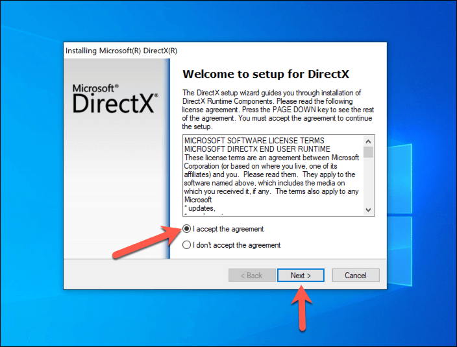Click license scrollbar up arrow

368,141
